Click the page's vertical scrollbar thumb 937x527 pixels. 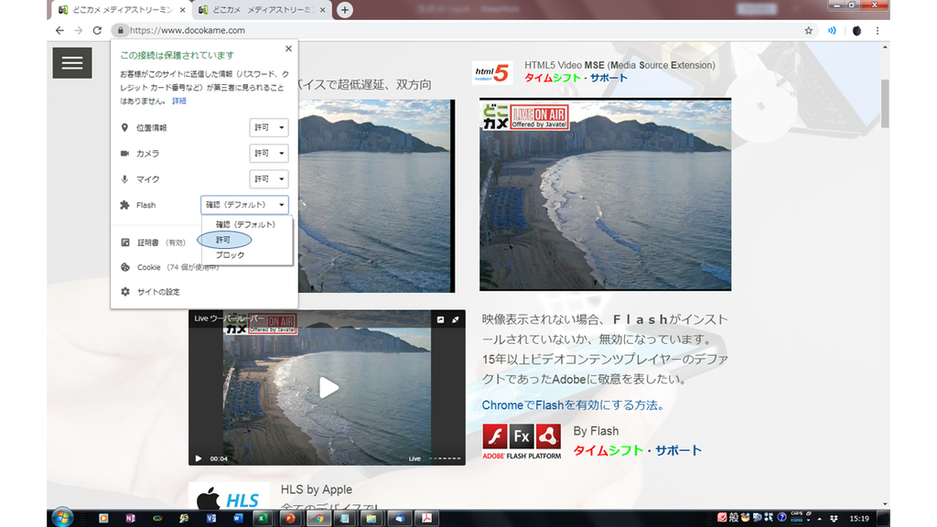[x=885, y=102]
